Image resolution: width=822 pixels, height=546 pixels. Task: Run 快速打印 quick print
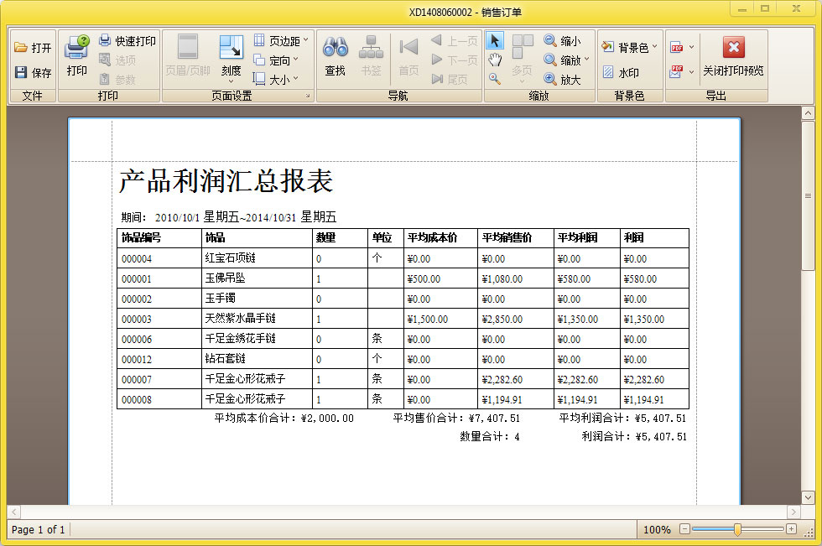[127, 40]
